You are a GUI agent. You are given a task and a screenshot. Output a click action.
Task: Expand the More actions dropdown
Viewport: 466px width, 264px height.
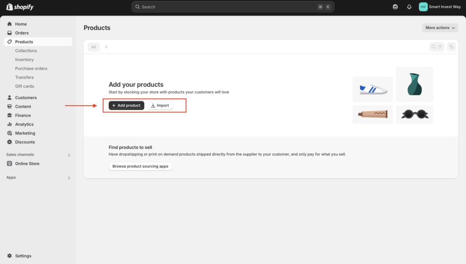pyautogui.click(x=440, y=28)
